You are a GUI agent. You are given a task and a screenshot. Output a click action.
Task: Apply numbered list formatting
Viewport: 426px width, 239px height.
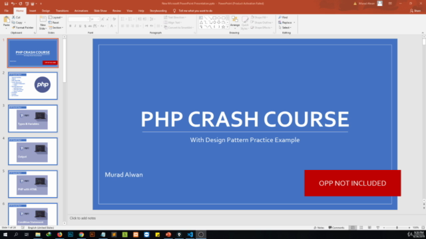coord(131,19)
